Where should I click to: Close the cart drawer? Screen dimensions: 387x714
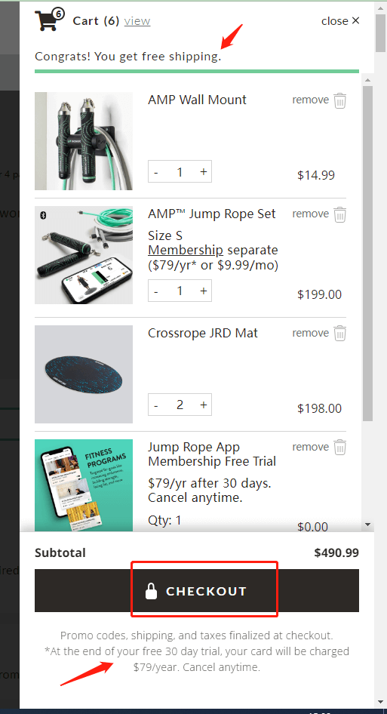pos(340,21)
